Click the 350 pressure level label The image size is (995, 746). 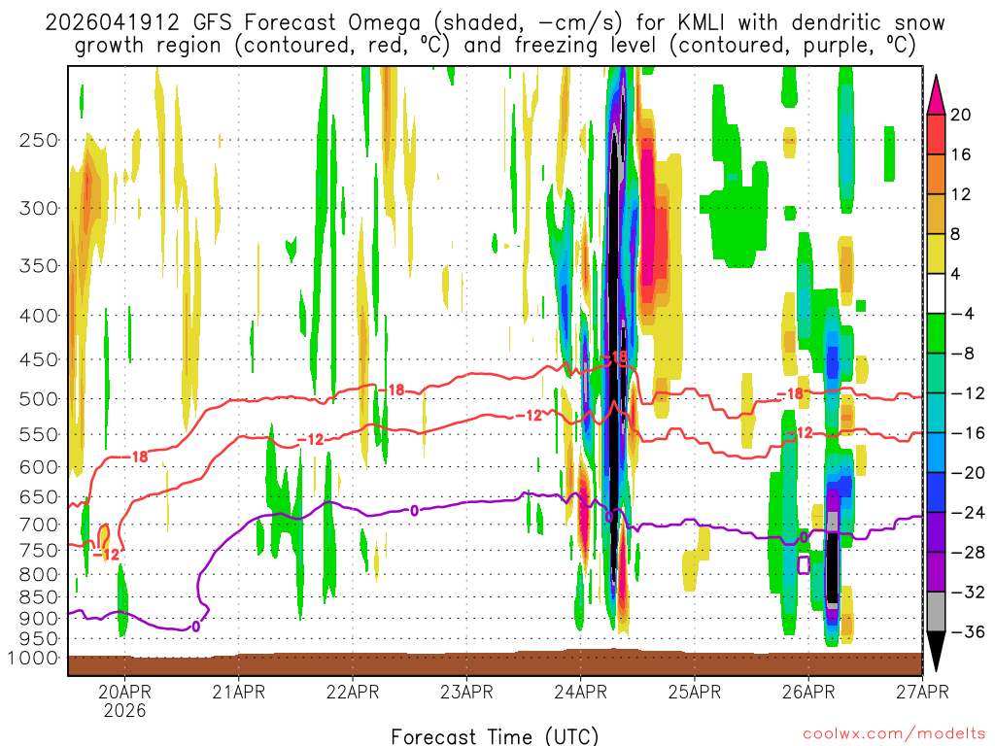[39, 265]
